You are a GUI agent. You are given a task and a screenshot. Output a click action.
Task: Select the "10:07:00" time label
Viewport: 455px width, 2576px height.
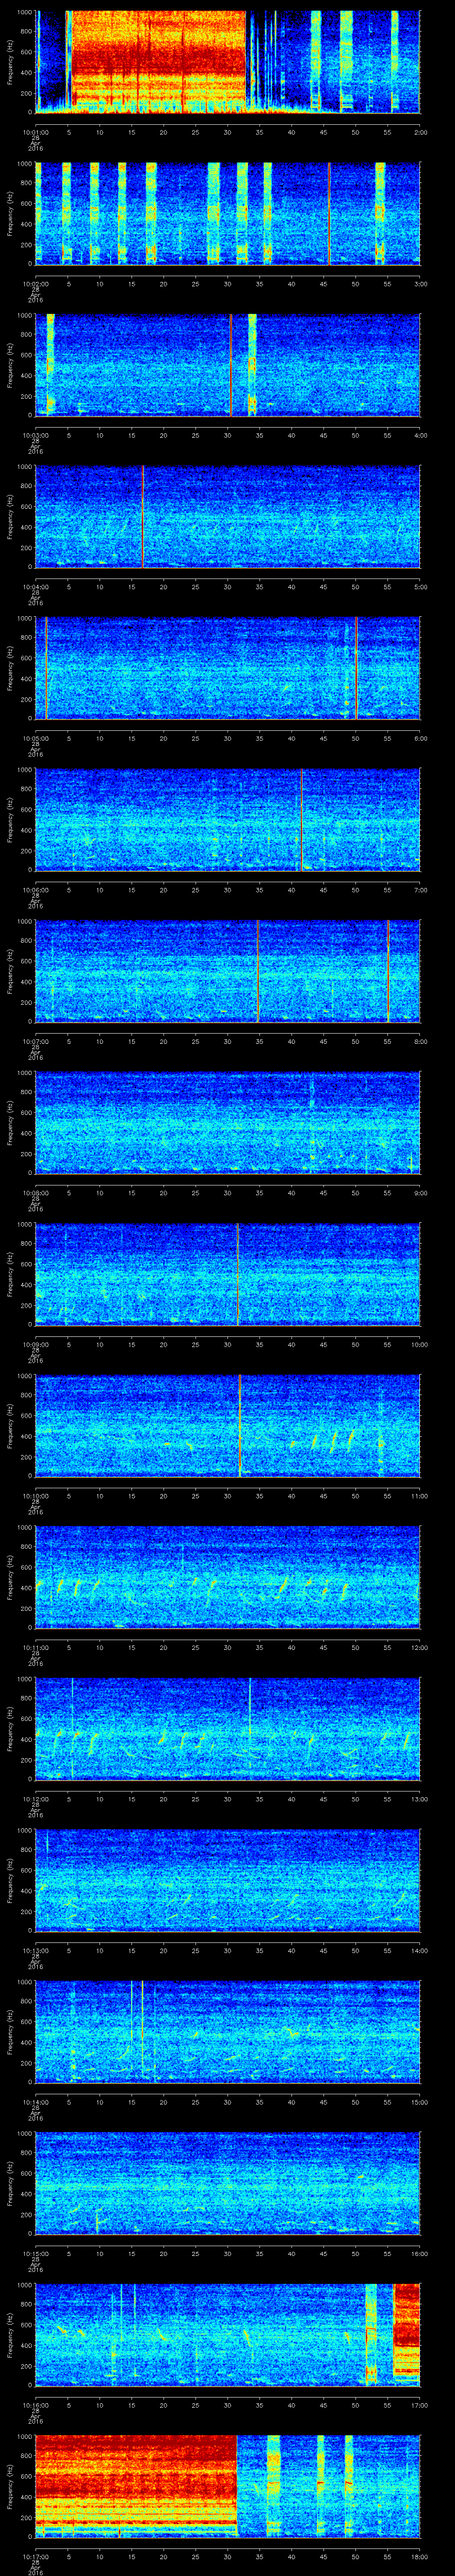coord(35,1042)
